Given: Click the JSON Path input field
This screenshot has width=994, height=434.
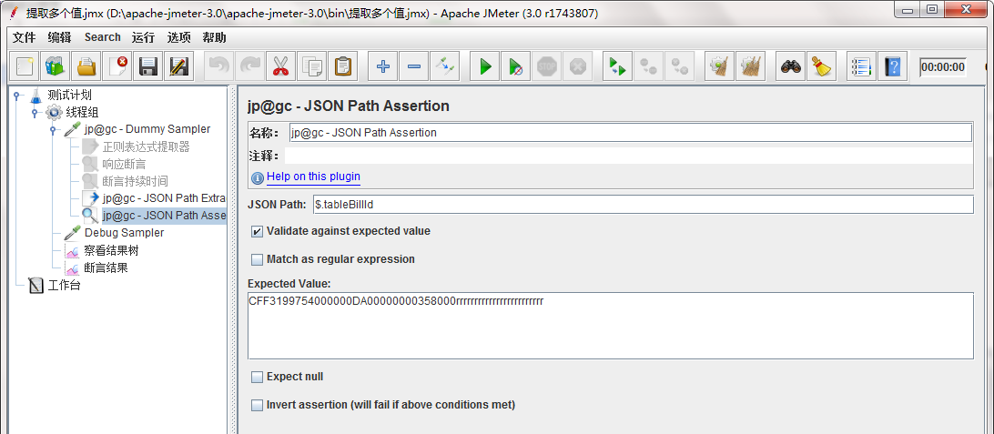Looking at the screenshot, I should (644, 205).
